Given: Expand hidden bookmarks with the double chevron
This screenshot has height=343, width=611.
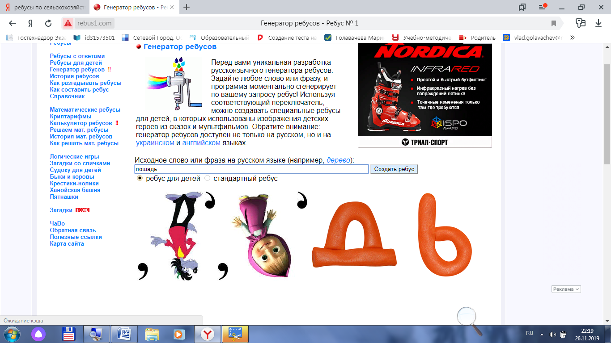Looking at the screenshot, I should 572,38.
